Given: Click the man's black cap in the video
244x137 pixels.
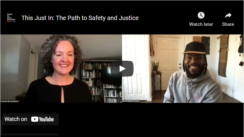Looking at the screenshot, I should click(195, 48).
